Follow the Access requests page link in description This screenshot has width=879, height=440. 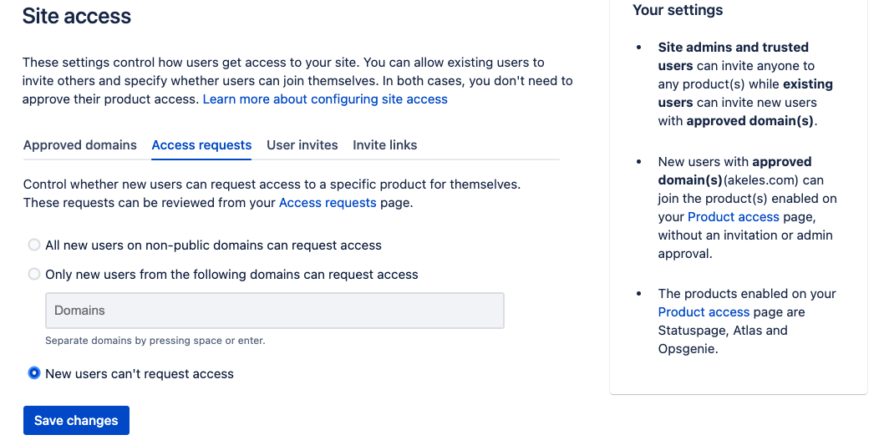tap(328, 202)
